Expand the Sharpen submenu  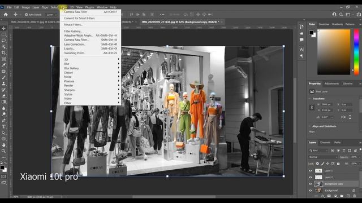(90, 90)
